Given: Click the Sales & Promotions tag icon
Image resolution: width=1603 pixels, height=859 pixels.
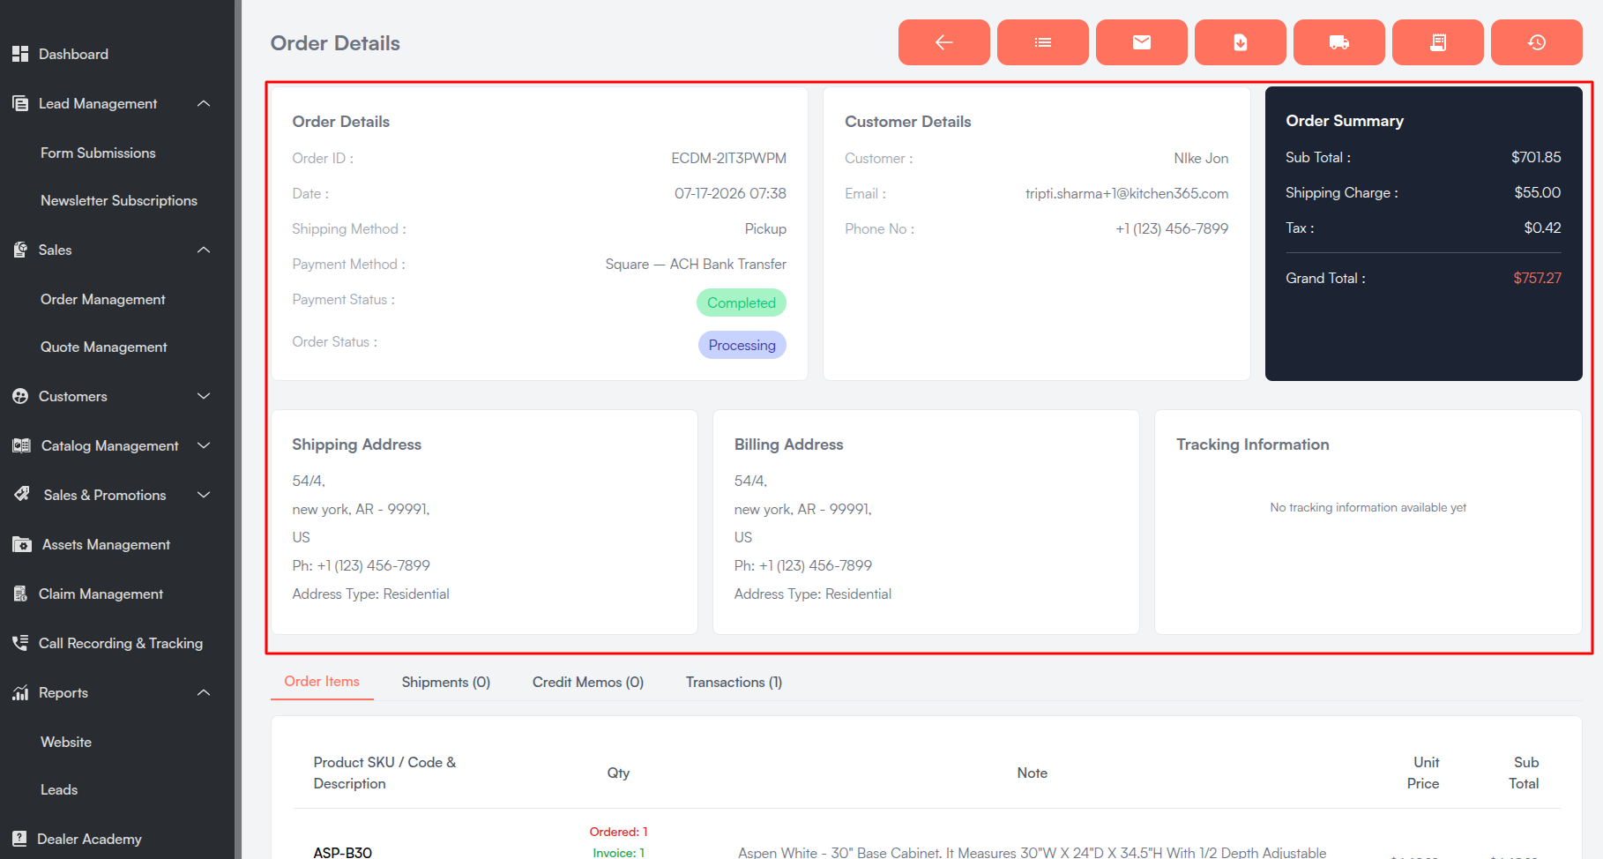Looking at the screenshot, I should click(x=22, y=494).
